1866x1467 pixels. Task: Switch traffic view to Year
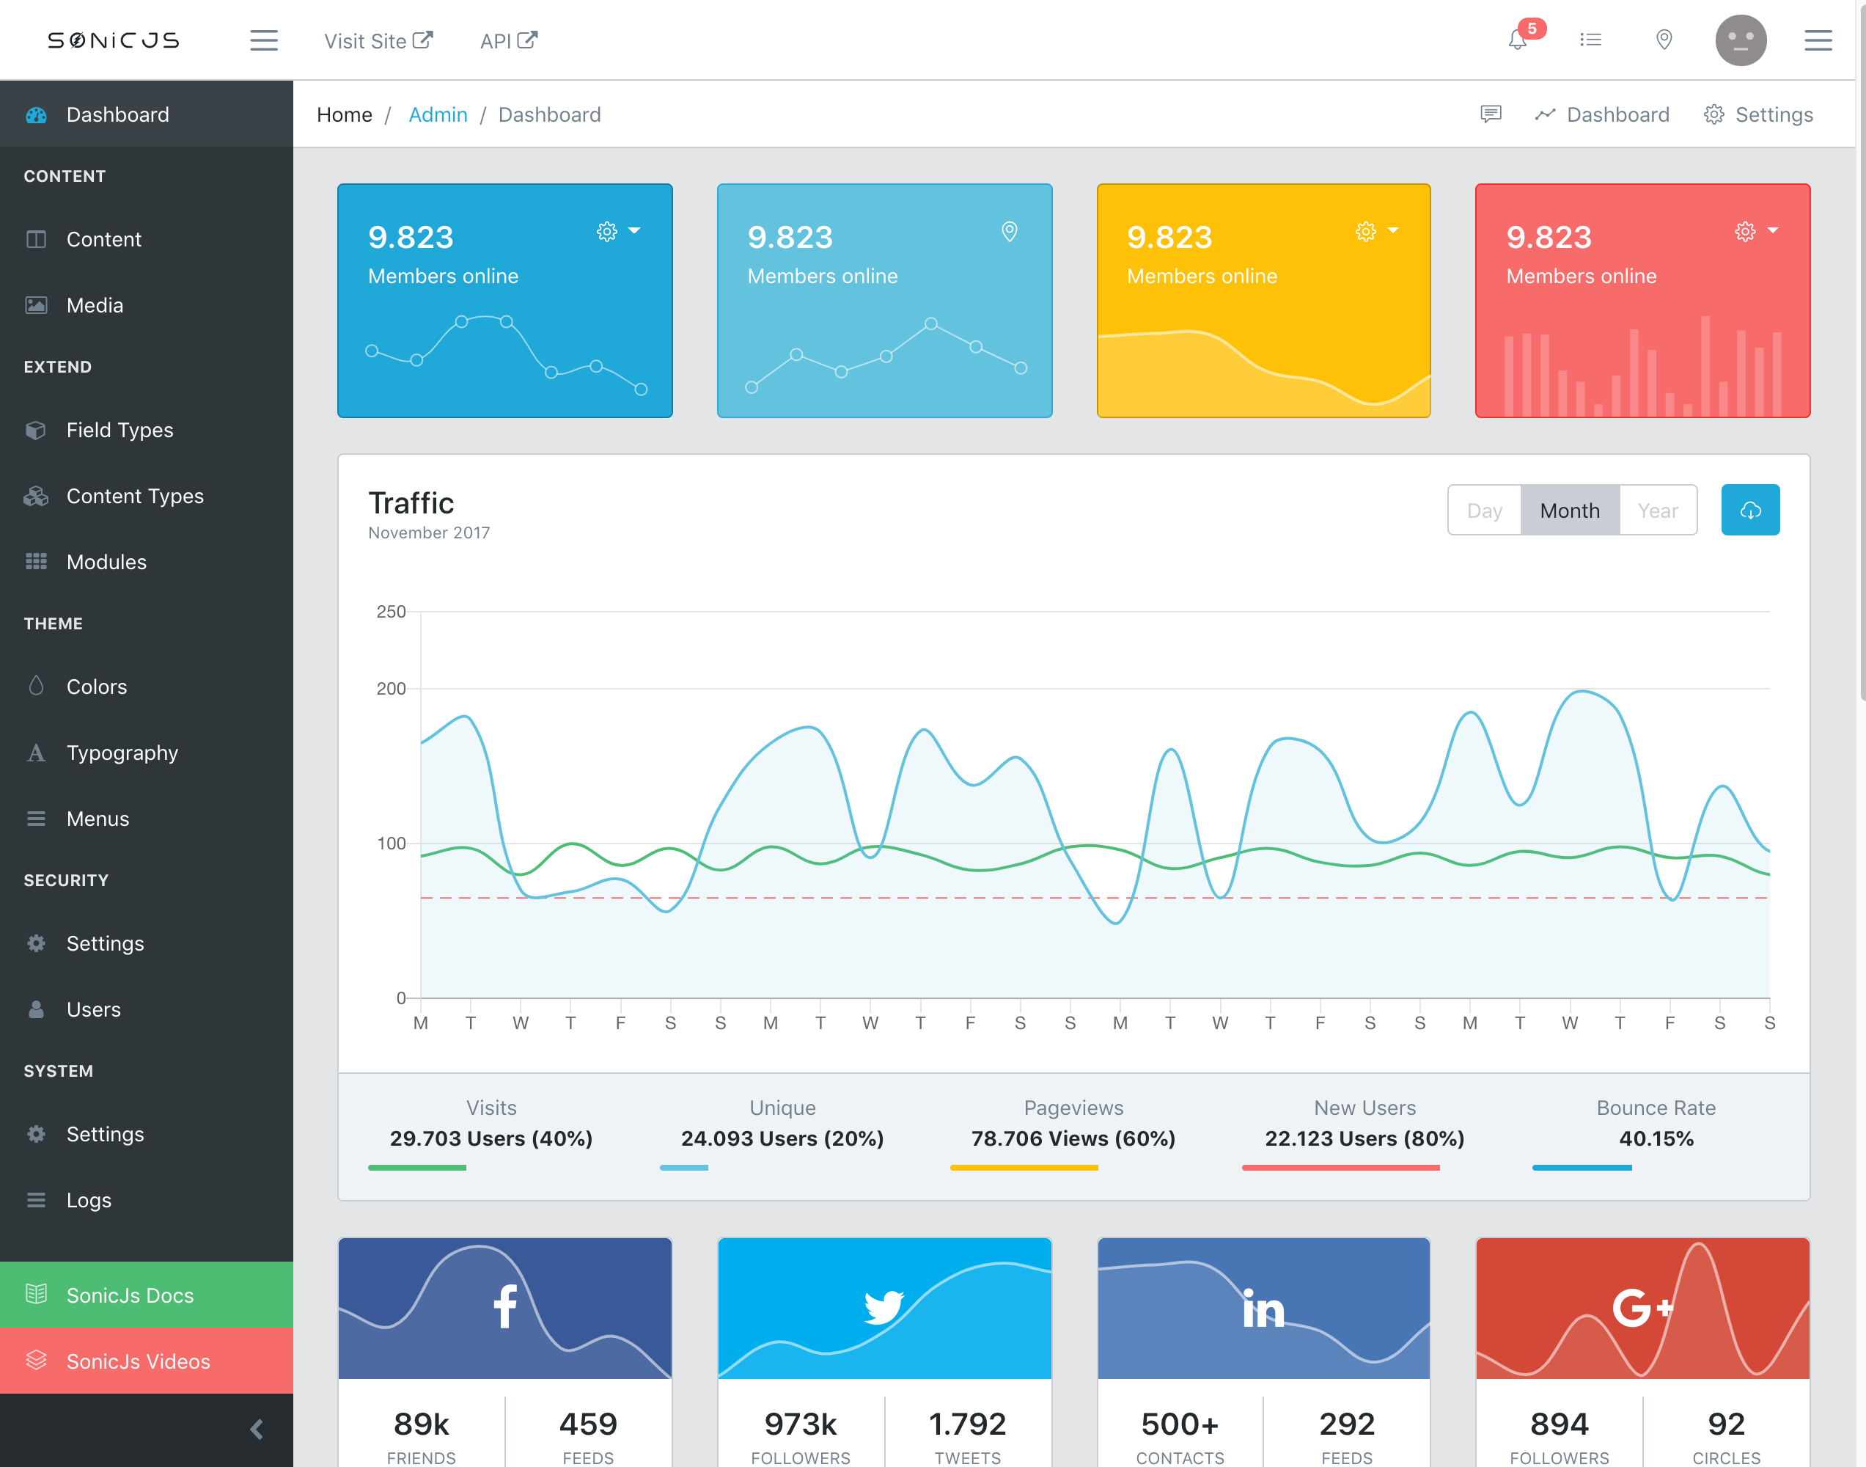1656,509
